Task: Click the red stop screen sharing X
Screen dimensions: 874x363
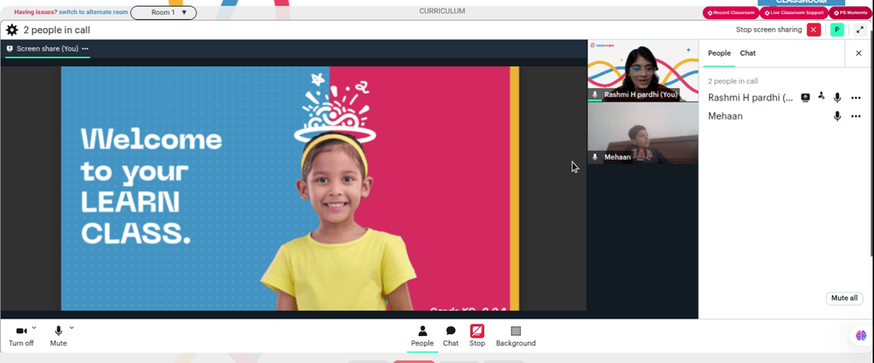Action: pos(814,30)
